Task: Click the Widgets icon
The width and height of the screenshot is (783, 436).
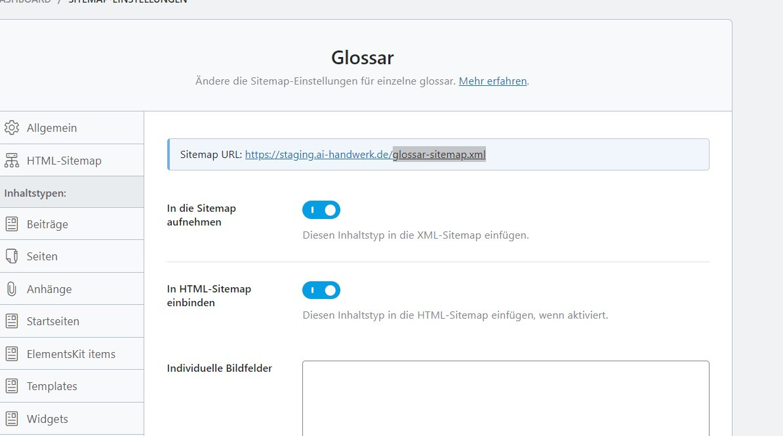Action: pos(11,419)
